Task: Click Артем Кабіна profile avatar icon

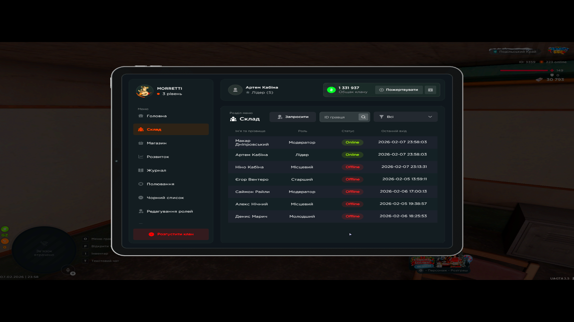Action: pos(235,90)
